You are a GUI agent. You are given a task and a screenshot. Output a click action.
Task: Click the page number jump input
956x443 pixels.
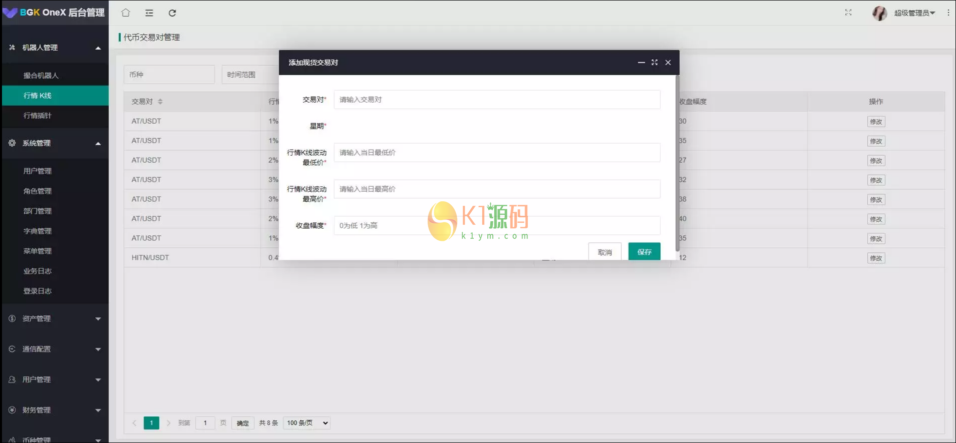coord(205,423)
